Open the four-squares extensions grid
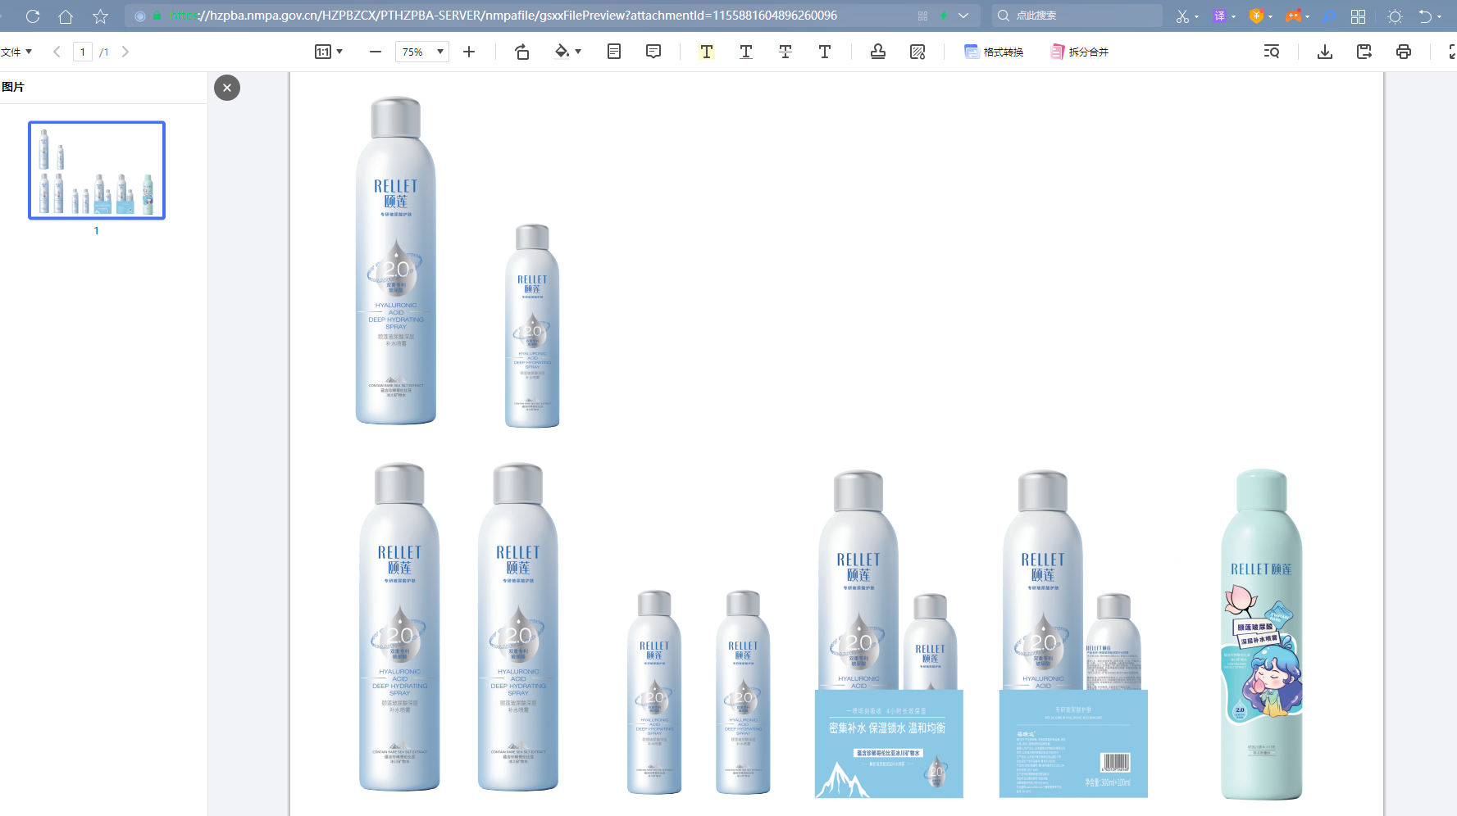The height and width of the screenshot is (816, 1457). [1359, 16]
